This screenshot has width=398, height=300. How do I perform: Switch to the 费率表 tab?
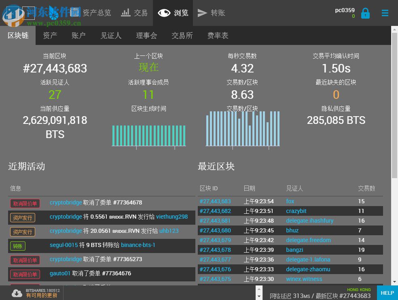[218, 35]
